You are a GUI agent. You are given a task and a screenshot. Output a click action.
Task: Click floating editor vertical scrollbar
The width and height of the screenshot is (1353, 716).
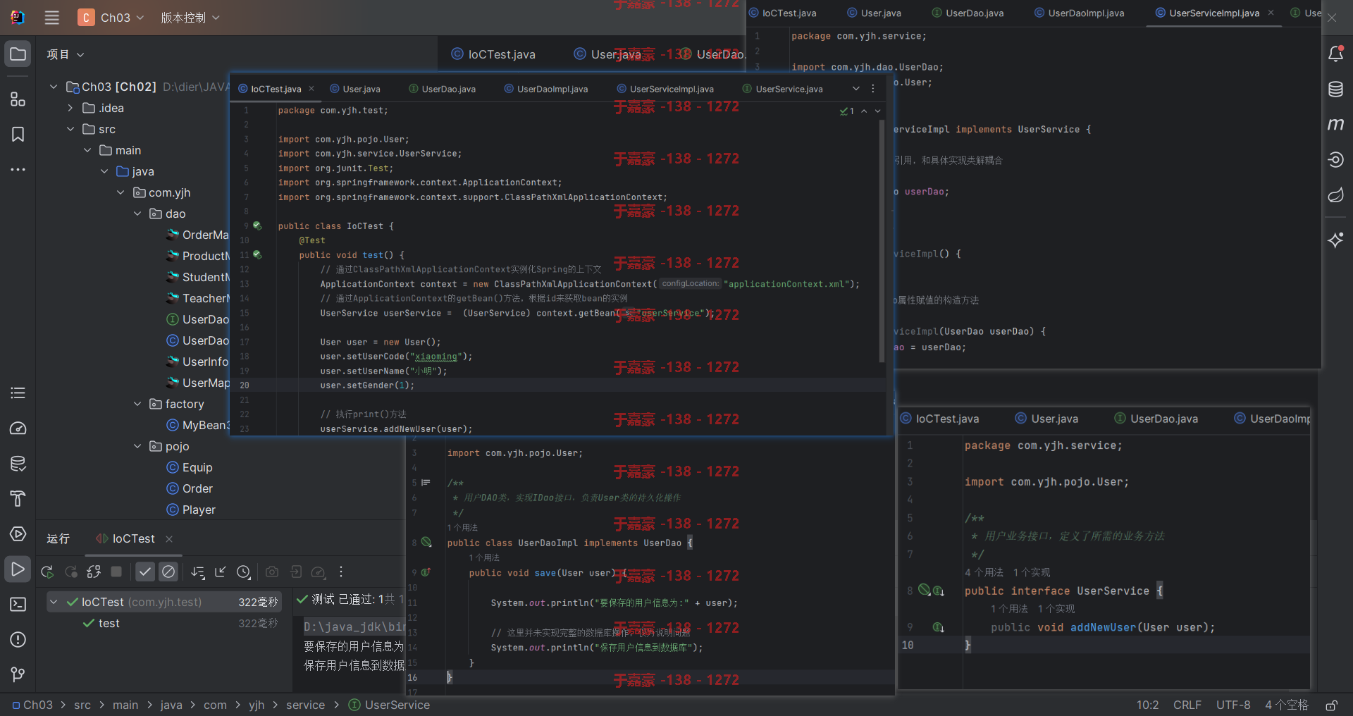(x=882, y=241)
